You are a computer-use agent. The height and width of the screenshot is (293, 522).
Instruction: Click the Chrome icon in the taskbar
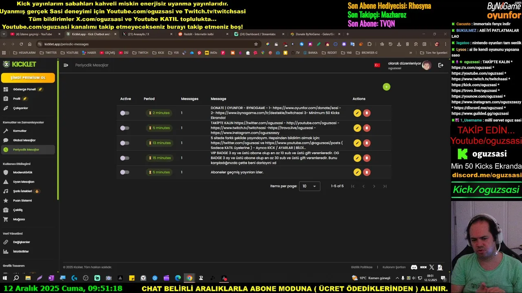(189, 278)
